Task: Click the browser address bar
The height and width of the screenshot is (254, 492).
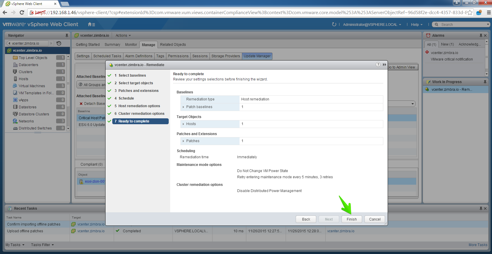Action: point(250,12)
